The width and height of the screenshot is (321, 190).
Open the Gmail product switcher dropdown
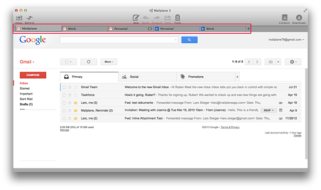[27, 62]
